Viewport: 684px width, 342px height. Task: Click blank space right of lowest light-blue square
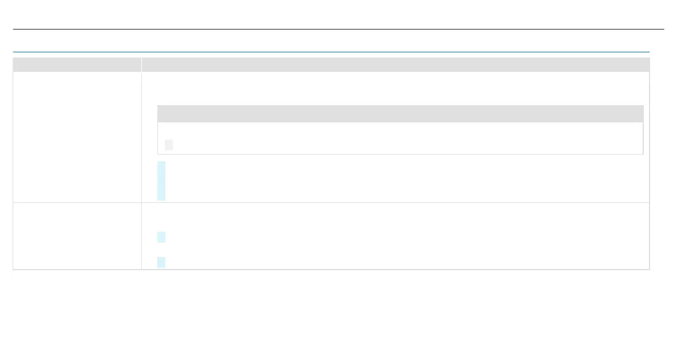[x=405, y=262]
